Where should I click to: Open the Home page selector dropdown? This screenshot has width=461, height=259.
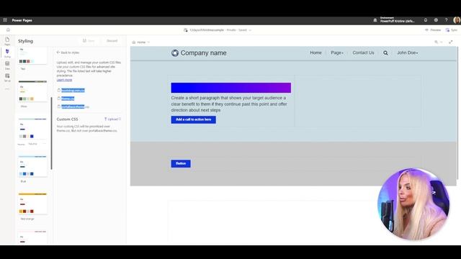tap(141, 42)
